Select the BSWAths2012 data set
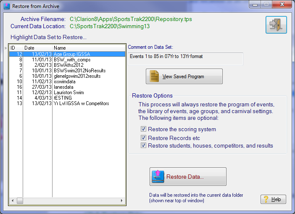Viewport: 295px width, 214px height. click(67, 65)
